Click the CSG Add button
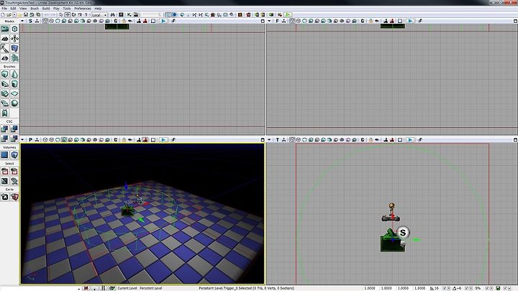This screenshot has width=518, height=291. tap(4, 129)
